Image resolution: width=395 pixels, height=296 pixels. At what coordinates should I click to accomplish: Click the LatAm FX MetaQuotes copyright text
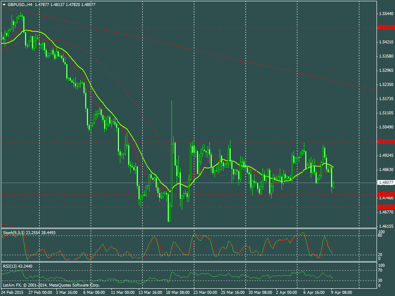click(x=51, y=285)
